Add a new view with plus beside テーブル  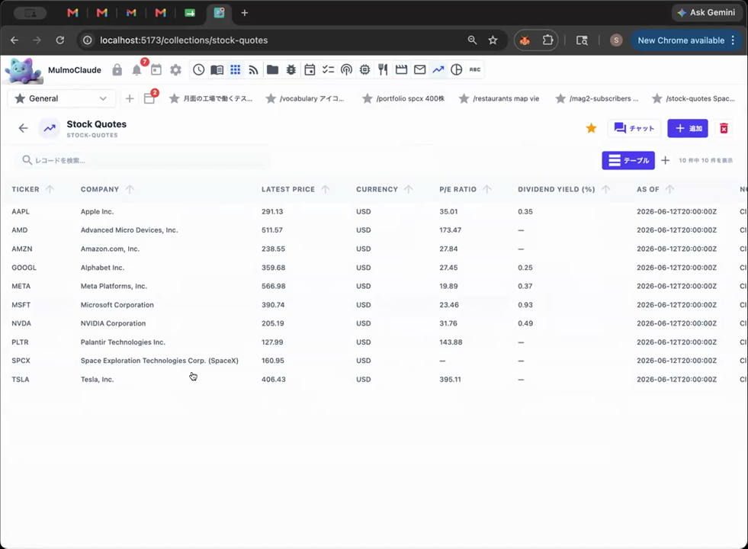tap(665, 160)
